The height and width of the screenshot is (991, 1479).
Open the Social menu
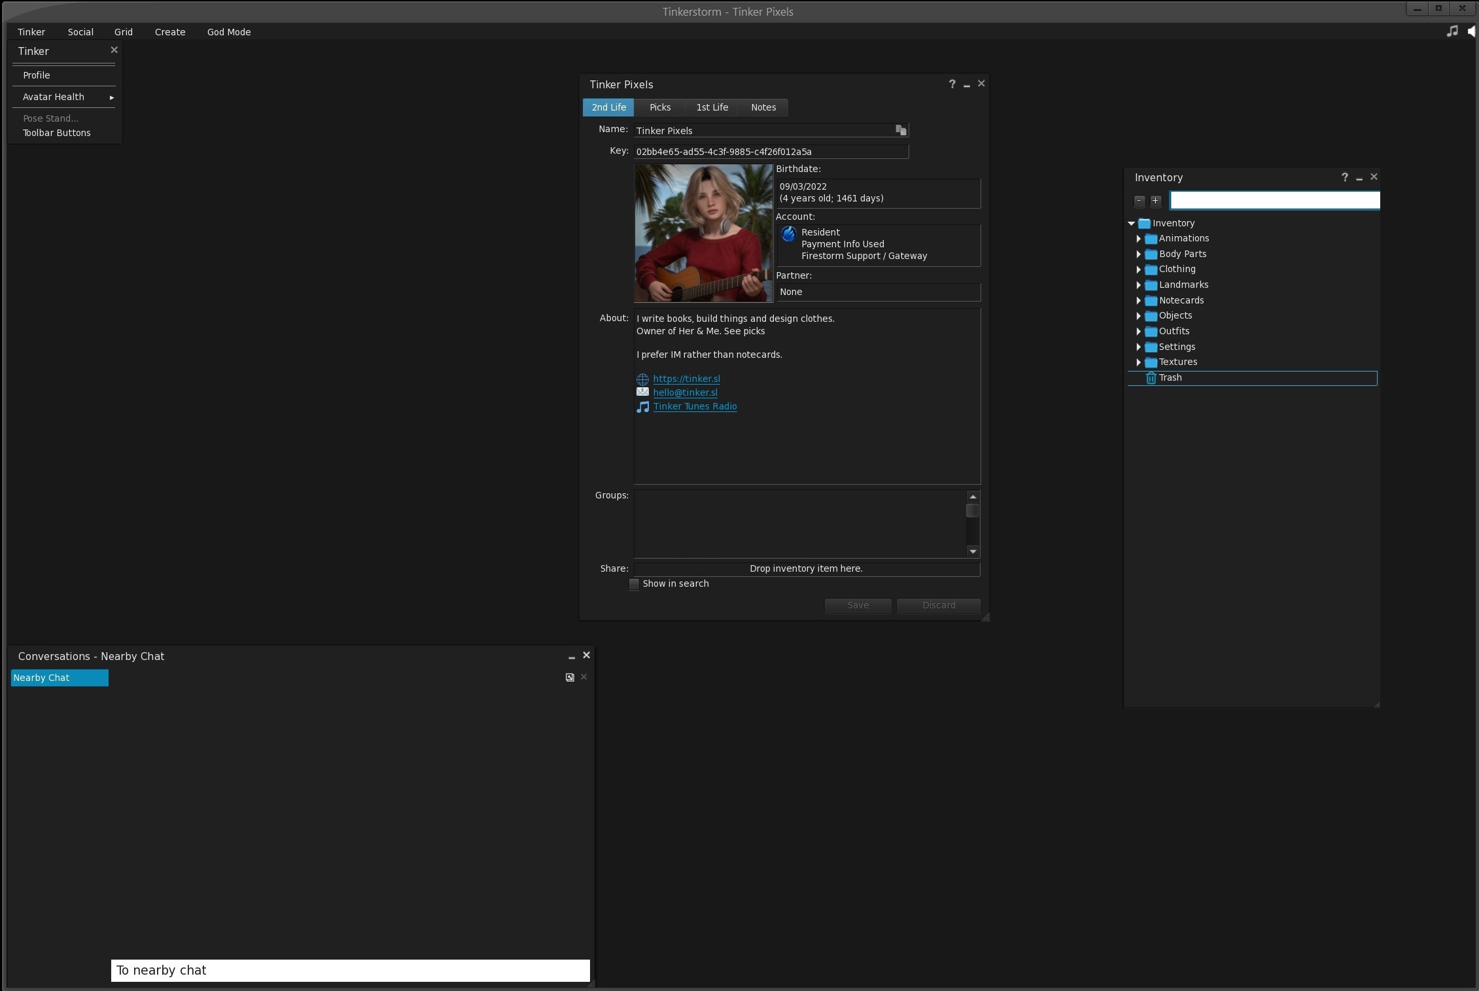point(80,32)
